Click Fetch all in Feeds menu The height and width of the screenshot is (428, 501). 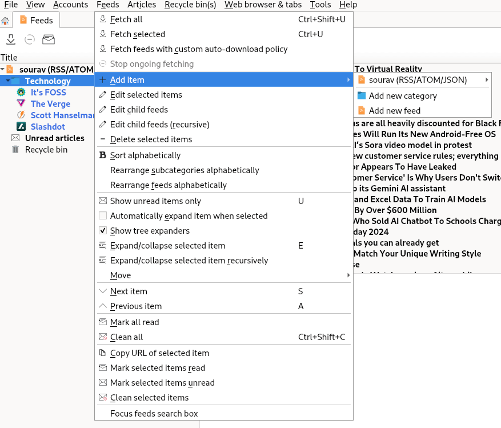126,19
